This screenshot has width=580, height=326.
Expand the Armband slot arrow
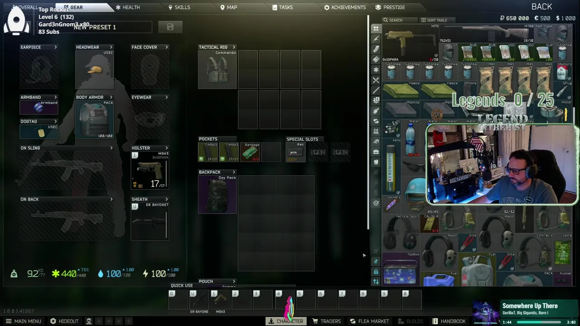click(55, 97)
